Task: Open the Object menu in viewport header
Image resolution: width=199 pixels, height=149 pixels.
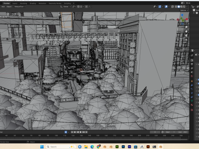Action: click(9, 7)
